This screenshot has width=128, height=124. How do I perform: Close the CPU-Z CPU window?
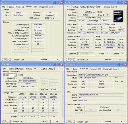pyautogui.click(x=125, y=3)
